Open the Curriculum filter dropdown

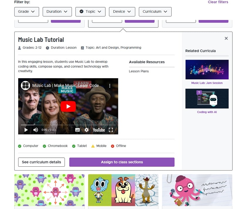click(x=155, y=12)
